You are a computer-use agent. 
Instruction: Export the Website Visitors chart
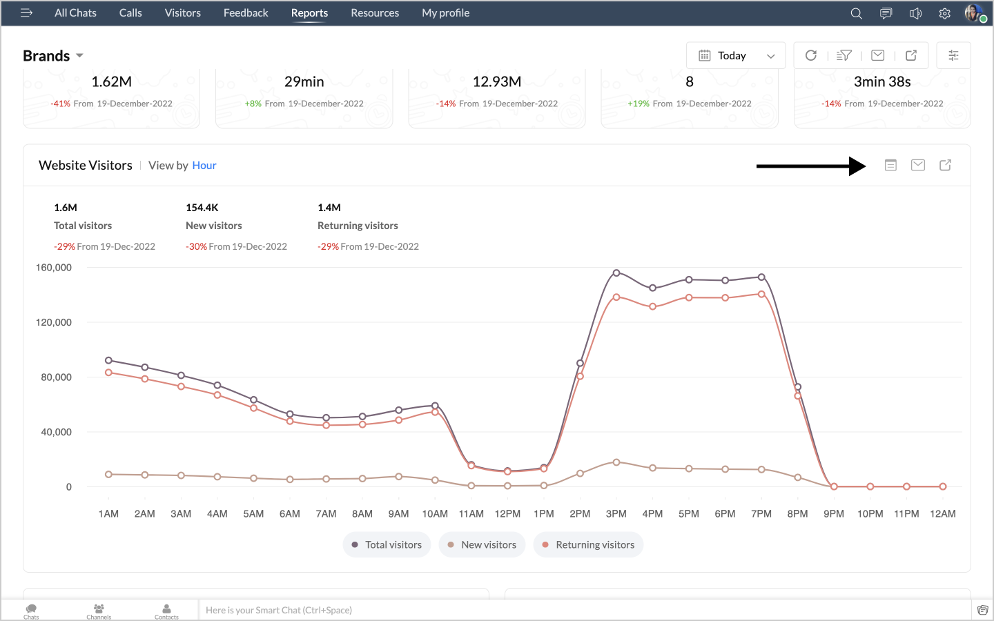[946, 165]
